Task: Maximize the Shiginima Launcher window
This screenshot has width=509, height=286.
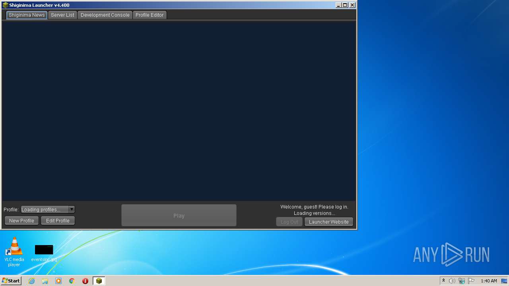Action: pos(345,5)
